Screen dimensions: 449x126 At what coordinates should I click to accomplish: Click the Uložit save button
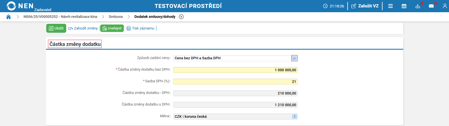coord(56,28)
